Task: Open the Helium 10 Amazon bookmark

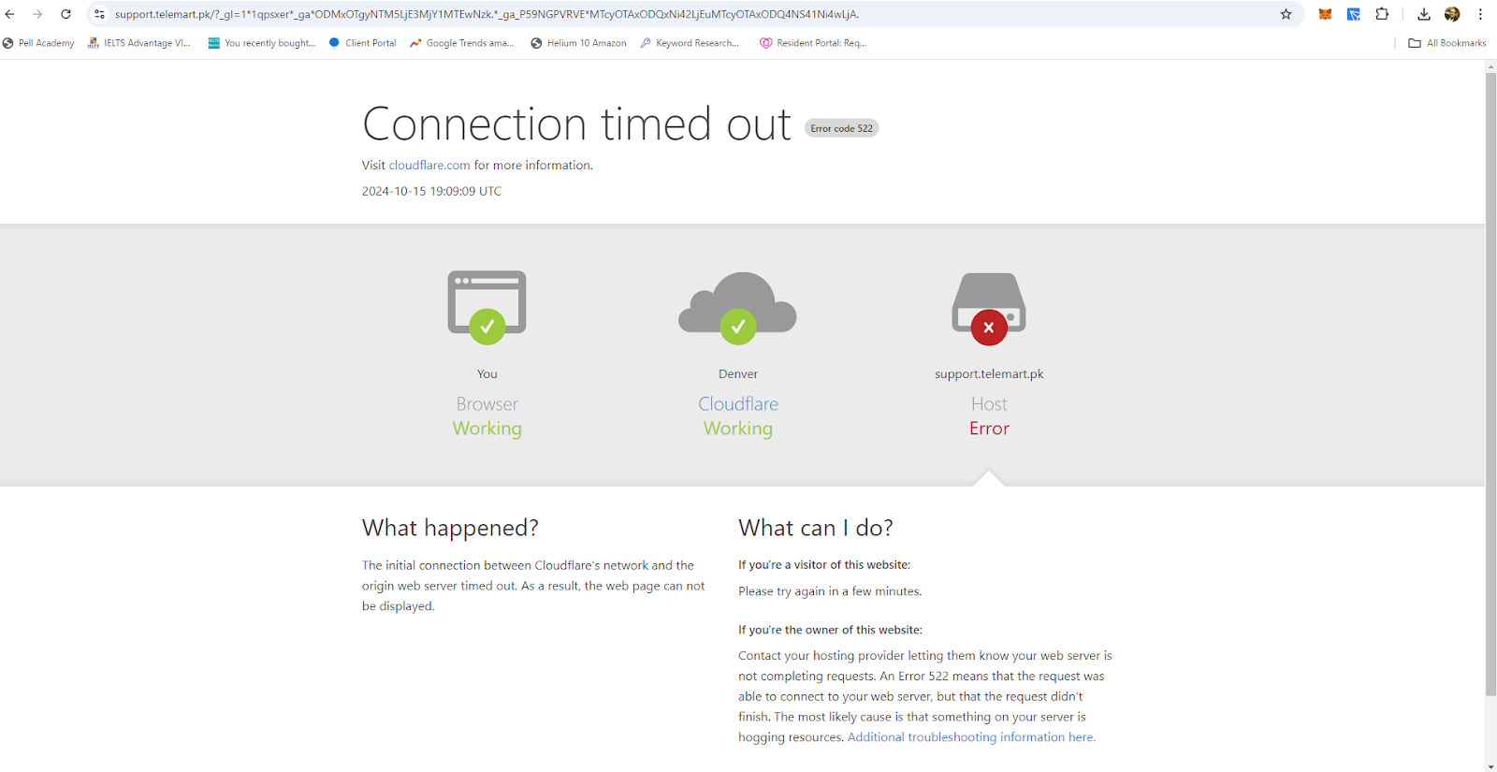Action: (578, 43)
